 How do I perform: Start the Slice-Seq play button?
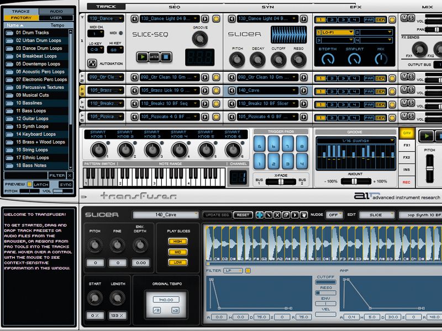pos(143,57)
